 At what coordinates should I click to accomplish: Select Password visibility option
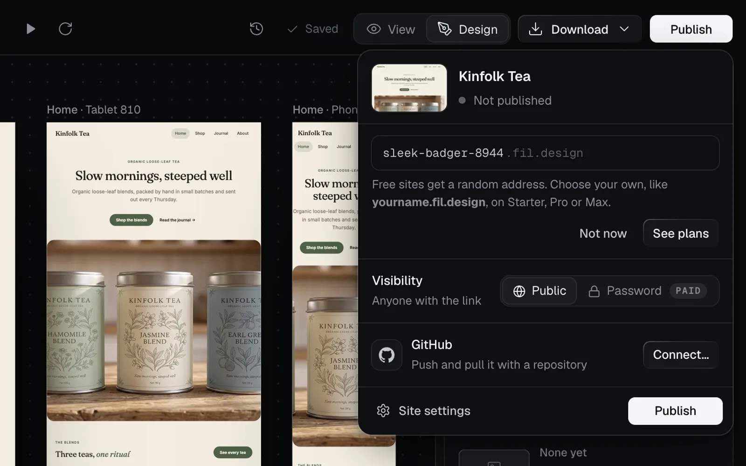click(648, 291)
